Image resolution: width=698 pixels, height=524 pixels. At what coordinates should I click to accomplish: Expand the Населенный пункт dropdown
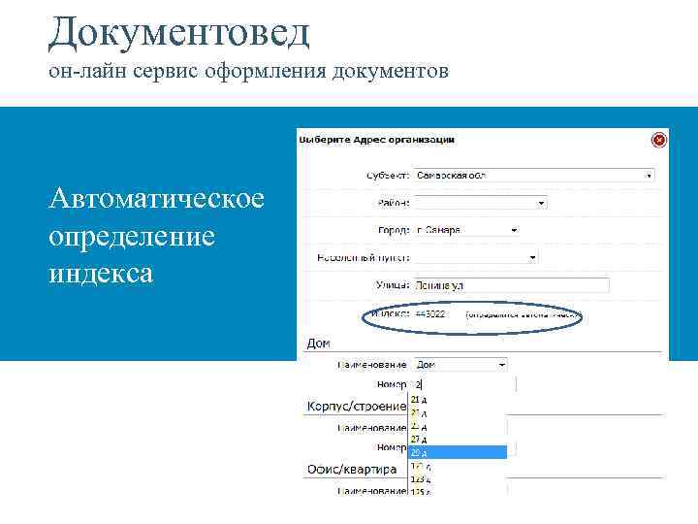[x=476, y=257]
